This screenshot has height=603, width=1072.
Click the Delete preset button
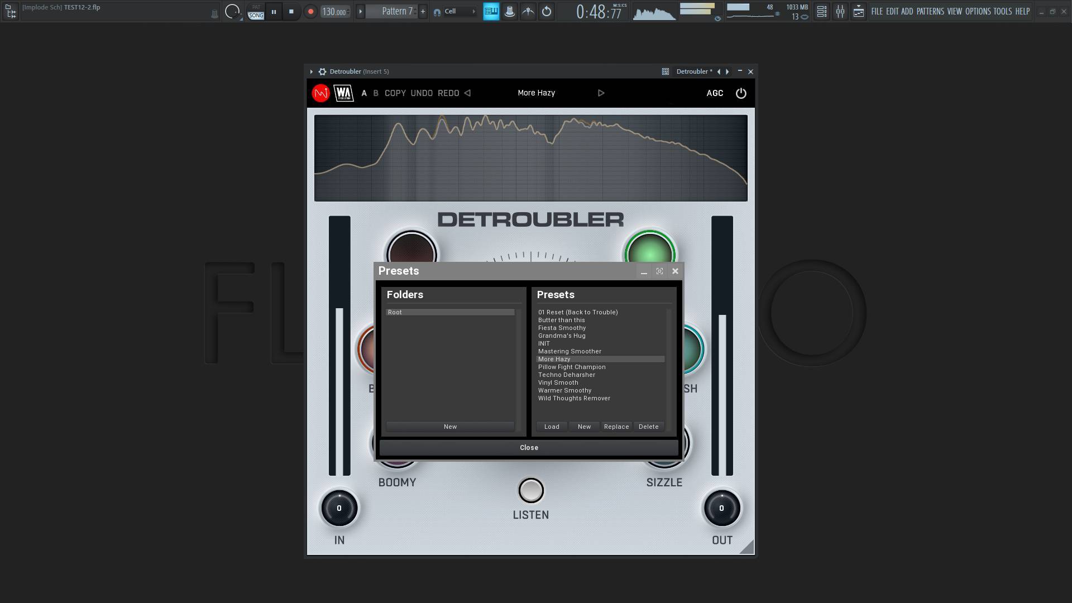(649, 427)
